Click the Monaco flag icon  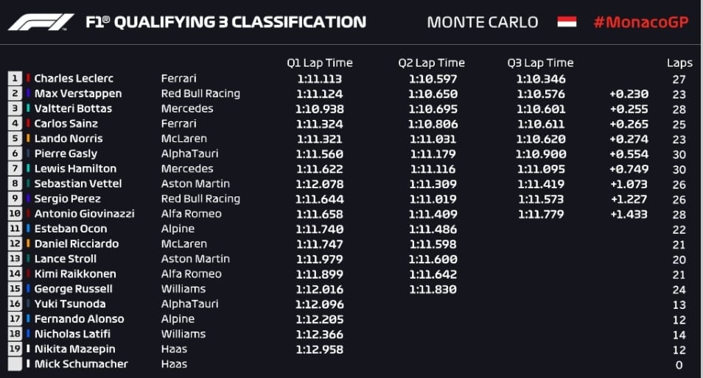coord(567,21)
